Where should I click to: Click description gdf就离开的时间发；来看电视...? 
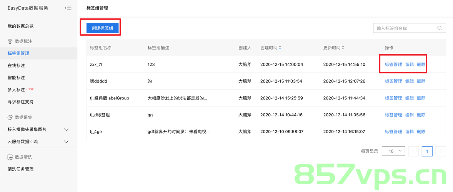178,132
